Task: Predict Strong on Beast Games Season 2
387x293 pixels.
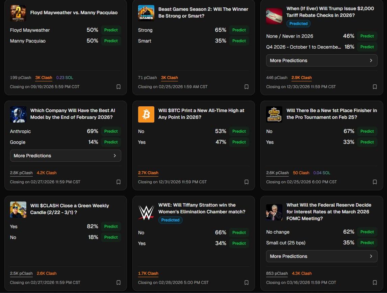Action: pos(239,30)
